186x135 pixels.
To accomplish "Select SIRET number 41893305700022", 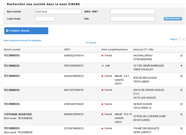I will click(74, 104).
